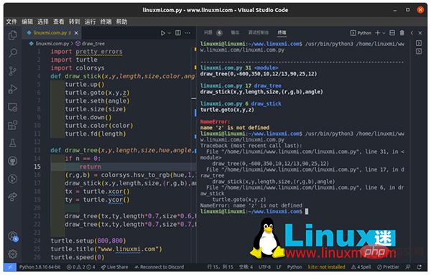Open the Testing flask icon view

coord(13,143)
